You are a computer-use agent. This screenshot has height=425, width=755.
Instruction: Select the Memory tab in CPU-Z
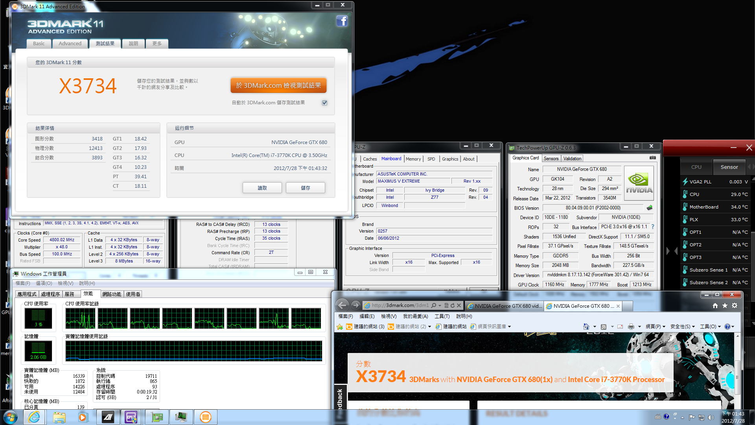413,159
